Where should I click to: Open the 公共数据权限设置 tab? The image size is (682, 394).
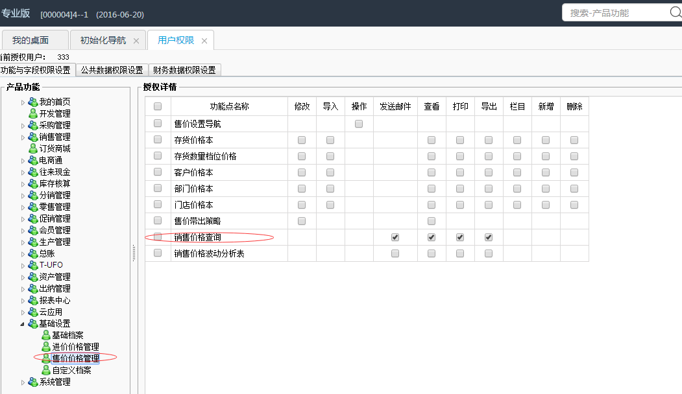(x=112, y=70)
